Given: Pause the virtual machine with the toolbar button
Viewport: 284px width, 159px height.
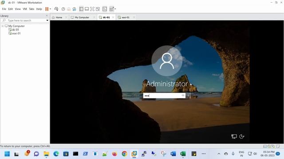Looking at the screenshot, I should click(47, 9).
